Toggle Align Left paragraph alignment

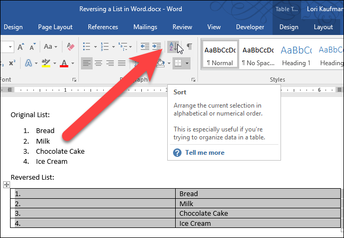(86, 64)
